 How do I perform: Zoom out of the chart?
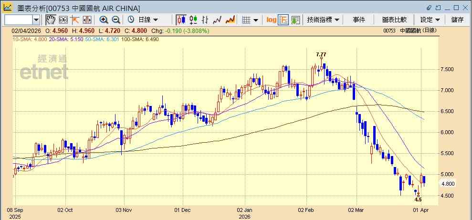[116, 20]
